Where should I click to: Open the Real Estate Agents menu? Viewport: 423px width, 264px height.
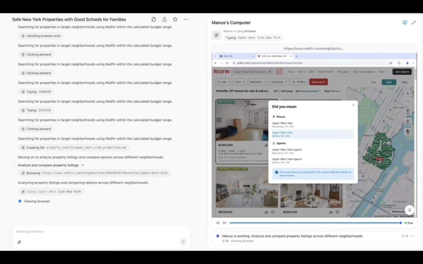click(x=364, y=72)
